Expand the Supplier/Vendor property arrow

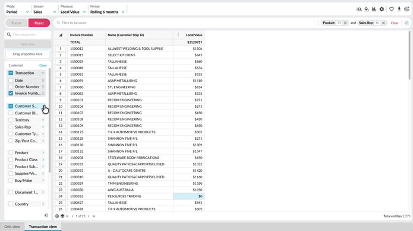[43, 174]
